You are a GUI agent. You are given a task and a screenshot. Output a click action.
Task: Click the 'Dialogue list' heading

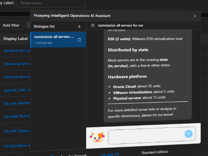pyautogui.click(x=44, y=27)
